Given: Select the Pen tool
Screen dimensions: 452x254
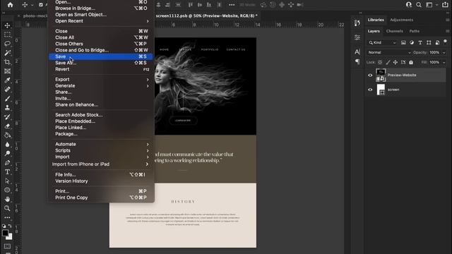Looking at the screenshot, I should pos(7,163).
